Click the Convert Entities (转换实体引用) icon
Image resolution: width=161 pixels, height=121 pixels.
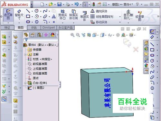[x=73, y=15]
